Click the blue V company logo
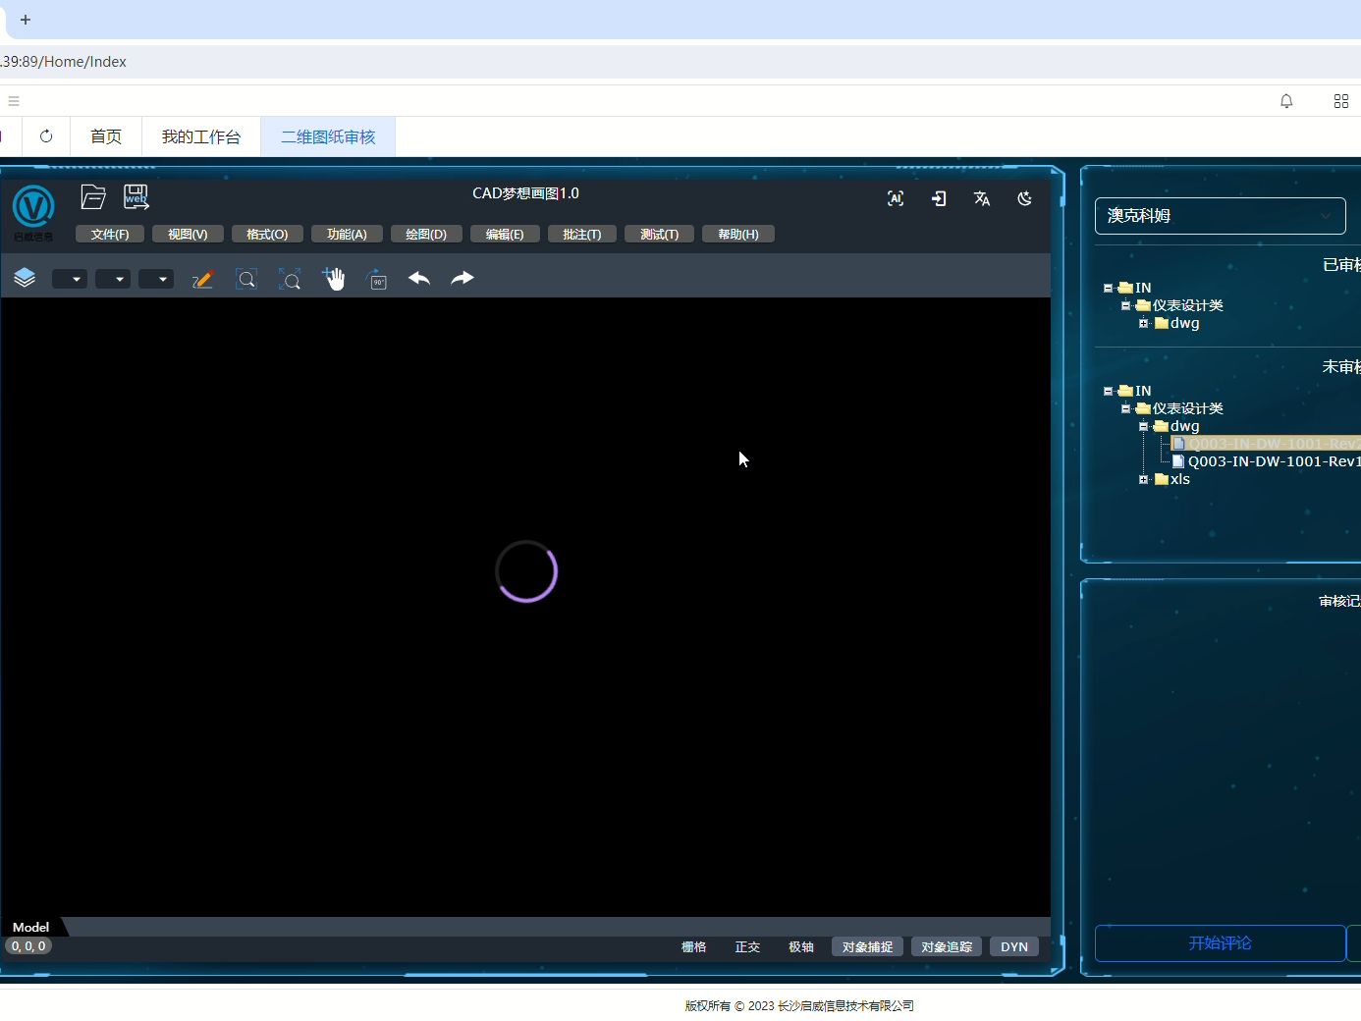The height and width of the screenshot is (1021, 1361). [x=33, y=207]
